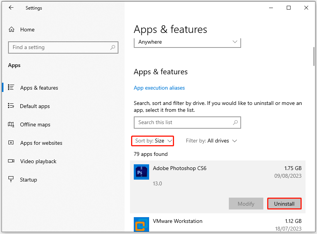Viewport: 317px width, 234px height.
Task: Open App execution aliases
Action: [x=159, y=88]
